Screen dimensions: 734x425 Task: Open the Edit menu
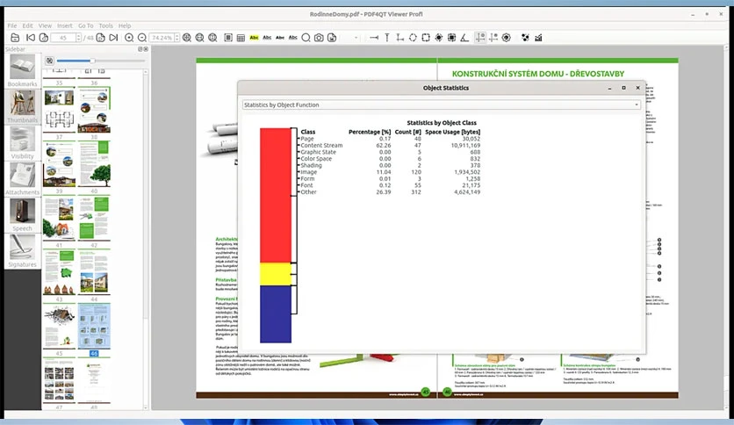pyautogui.click(x=27, y=25)
